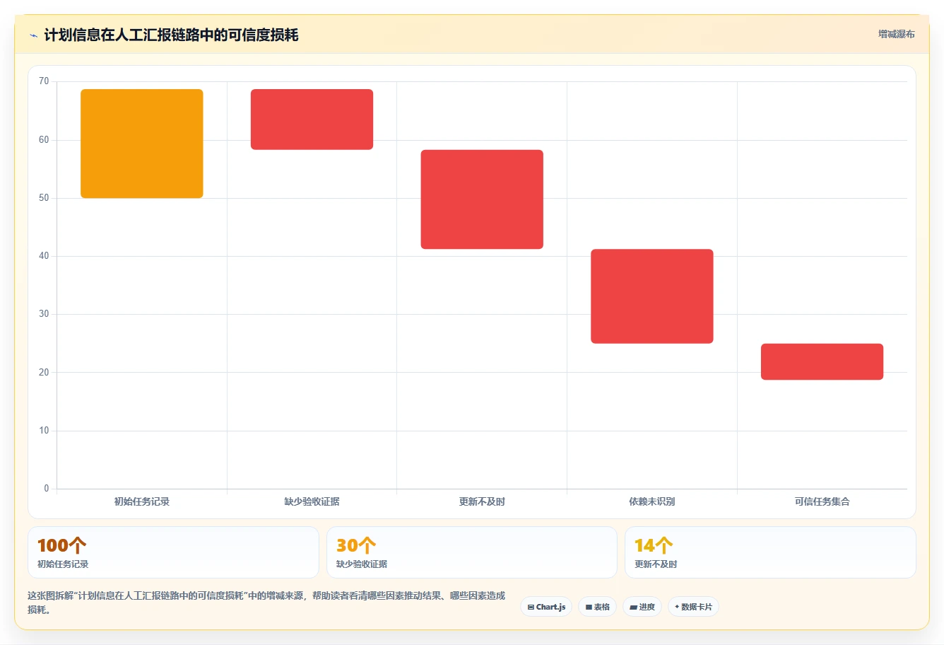Click the lightning icon beside the chart title
Viewport: 944px width, 645px height.
pyautogui.click(x=33, y=35)
